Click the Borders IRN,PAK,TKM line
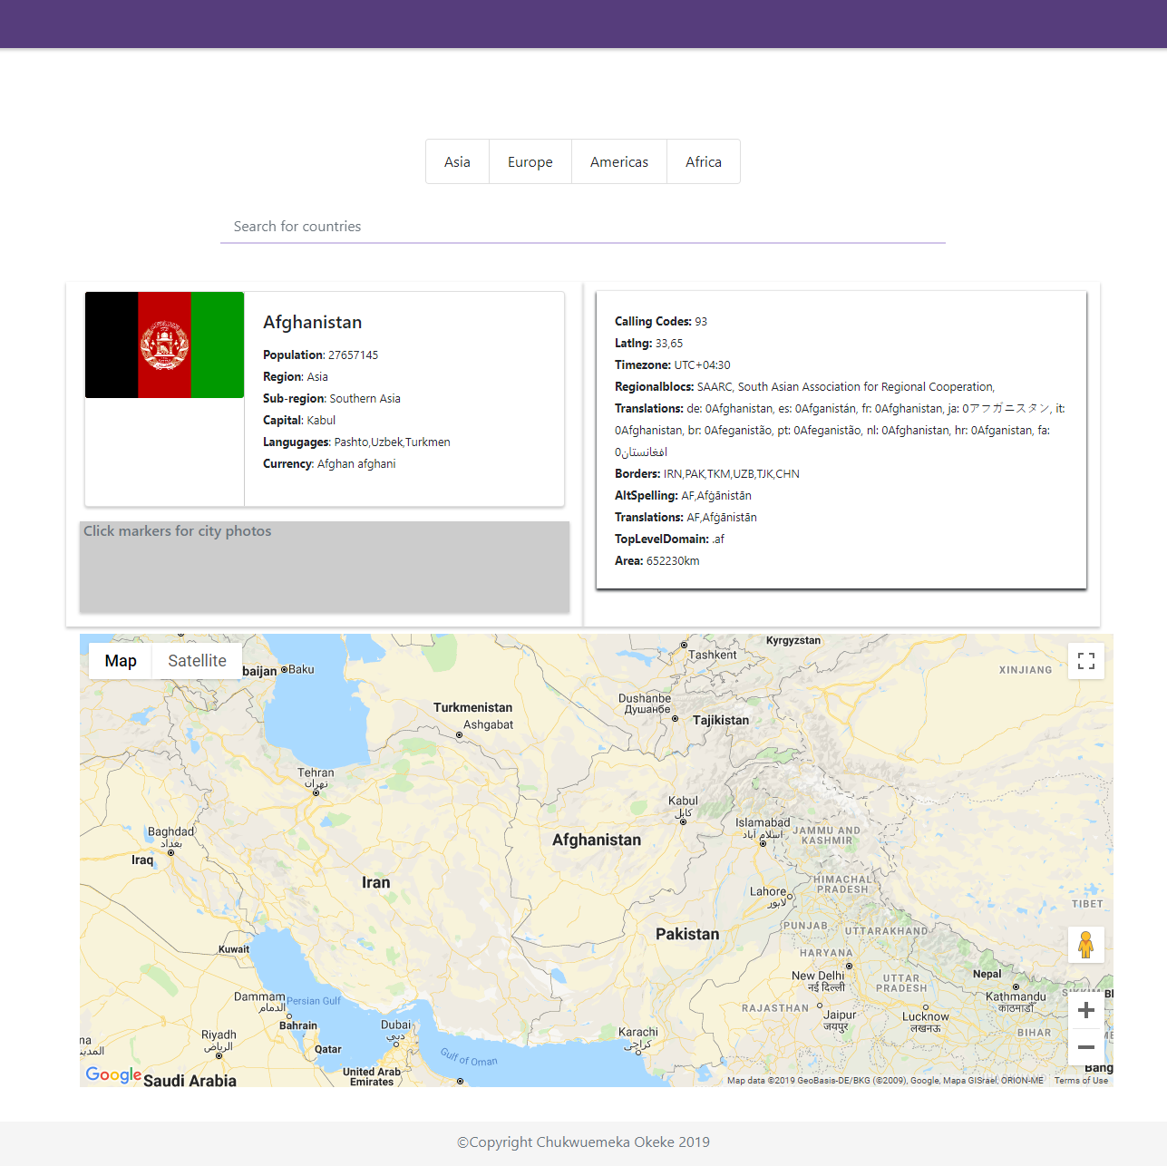The width and height of the screenshot is (1167, 1166). click(707, 473)
